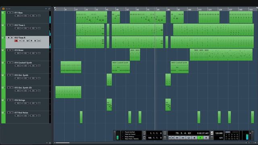This screenshot has height=145, width=258.
Task: Mute the 011 Bass track
Action: [x=8, y=12]
